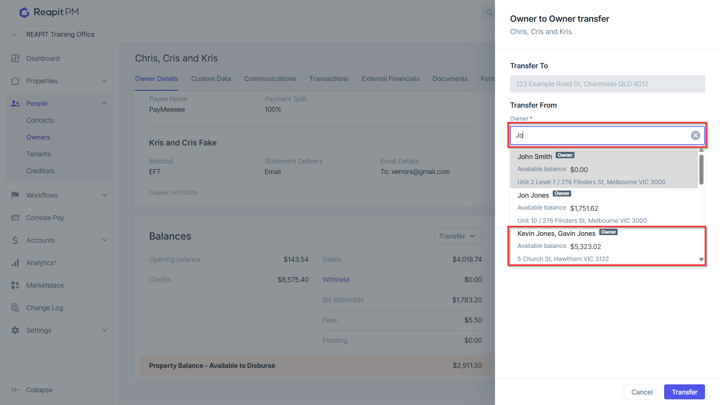Expand the Accounts menu chevron
The image size is (720, 405).
[105, 240]
